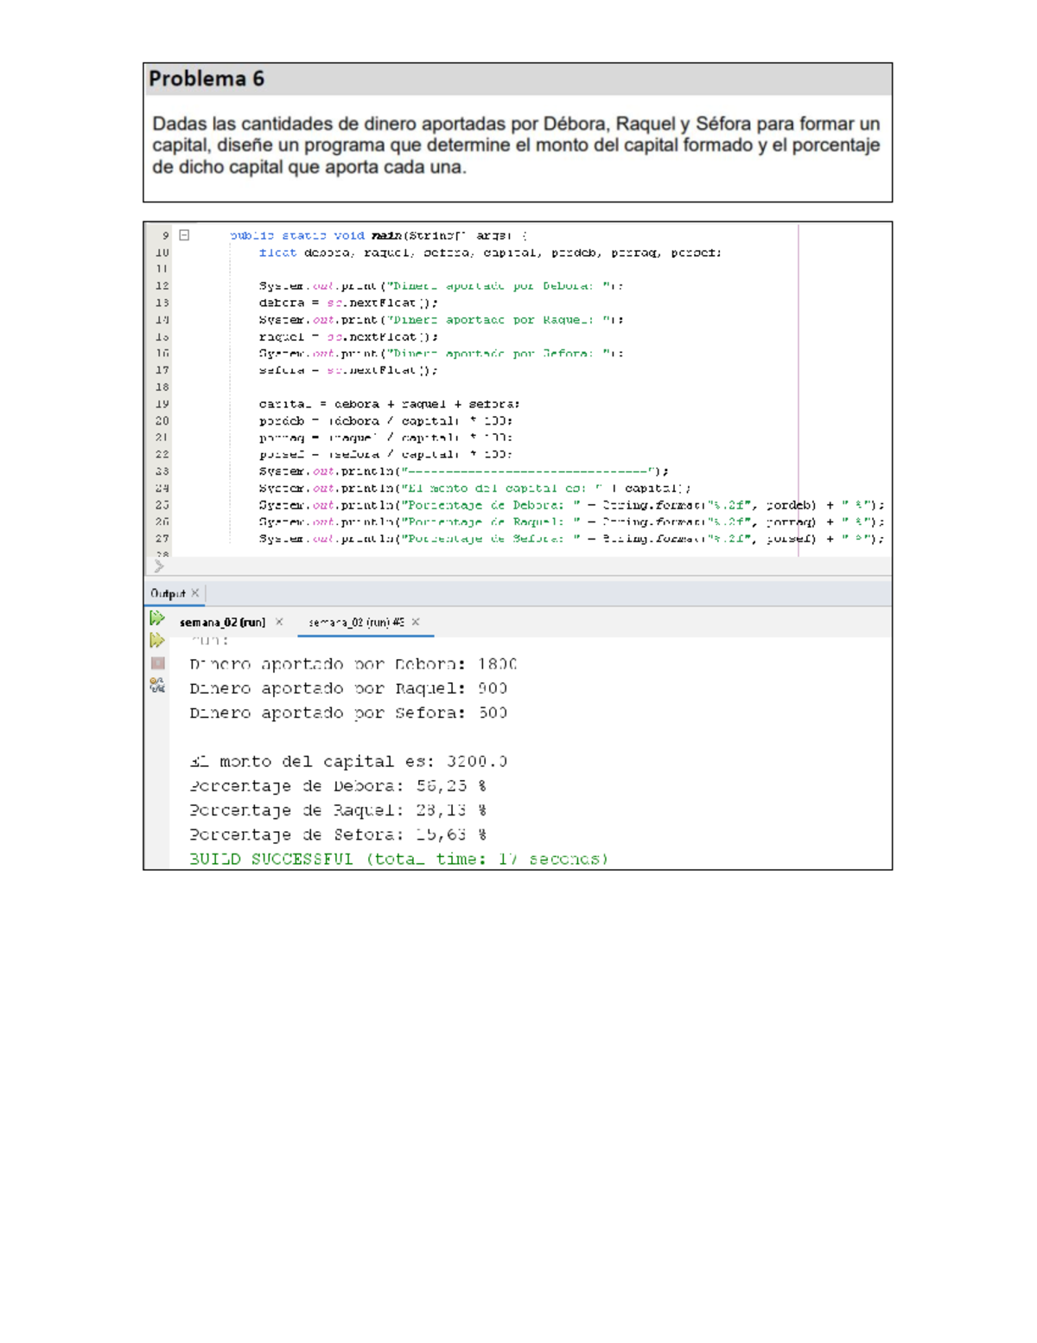Click line number 12 in the gutter
1037x1343 pixels.
tap(162, 285)
